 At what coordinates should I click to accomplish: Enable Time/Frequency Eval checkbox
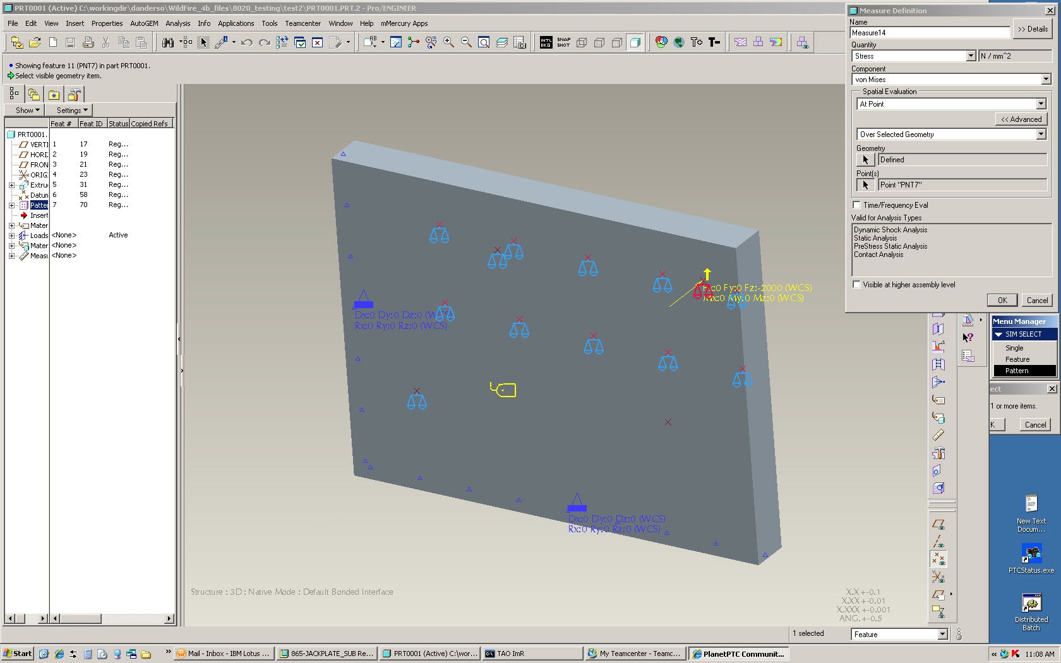point(856,205)
